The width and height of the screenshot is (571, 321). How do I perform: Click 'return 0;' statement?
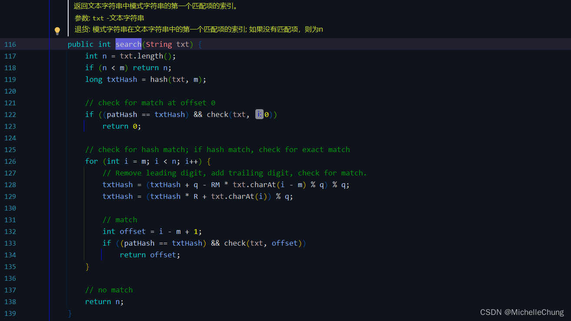point(122,126)
